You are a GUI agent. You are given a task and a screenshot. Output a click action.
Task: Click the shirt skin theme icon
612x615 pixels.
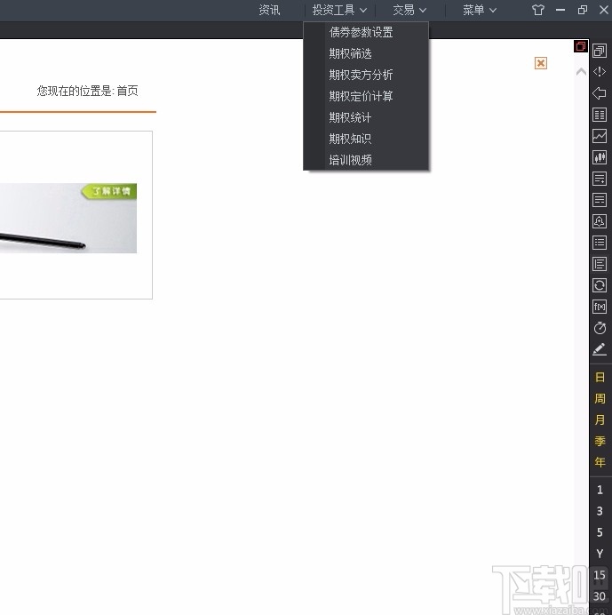pos(538,10)
